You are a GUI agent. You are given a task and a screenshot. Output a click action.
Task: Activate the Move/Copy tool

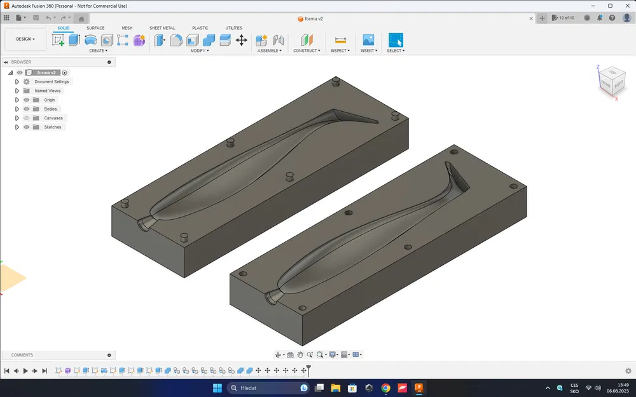[242, 39]
